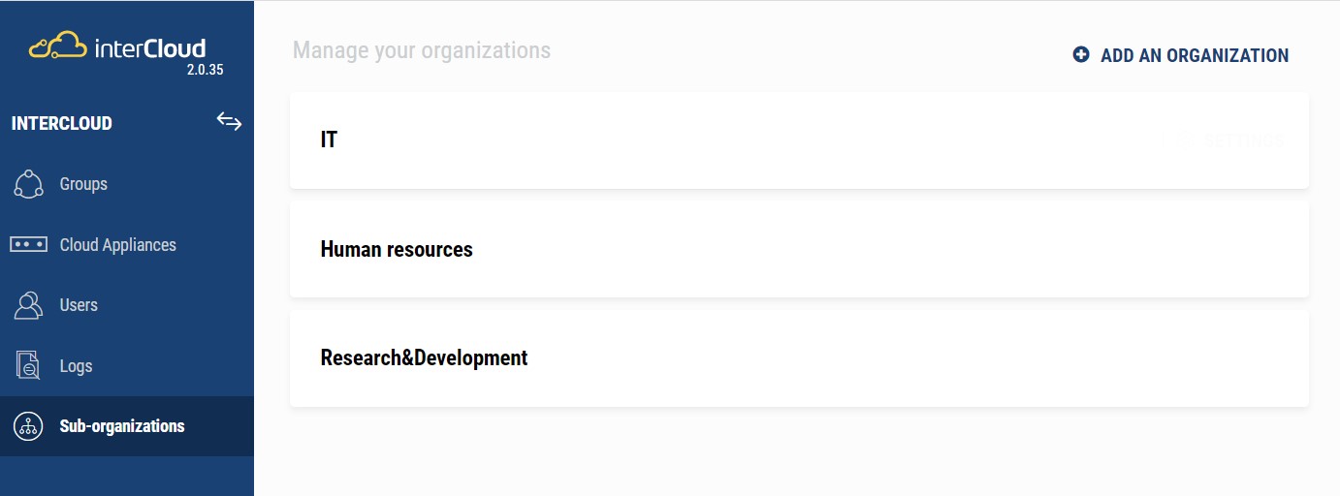1340x496 pixels.
Task: Choose the Research&Development organization
Action: point(424,357)
